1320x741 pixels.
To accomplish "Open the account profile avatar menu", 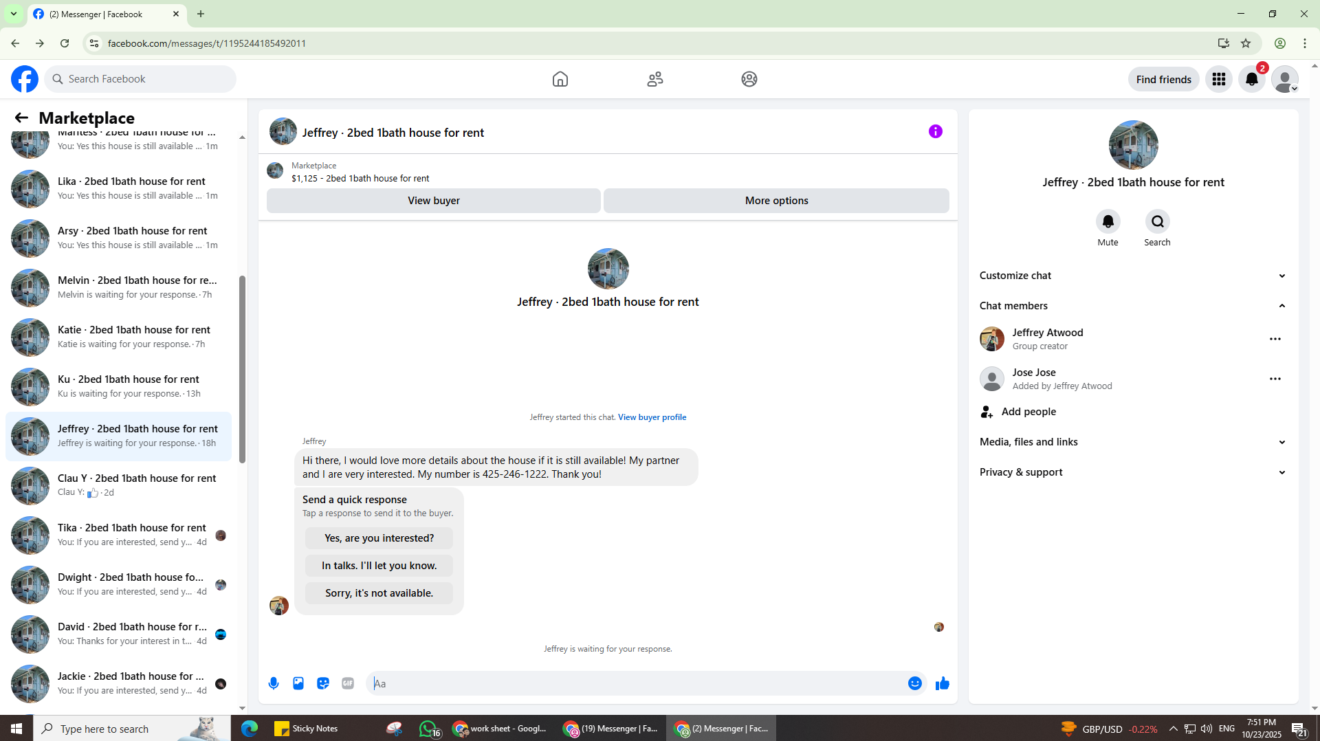I will (1284, 79).
